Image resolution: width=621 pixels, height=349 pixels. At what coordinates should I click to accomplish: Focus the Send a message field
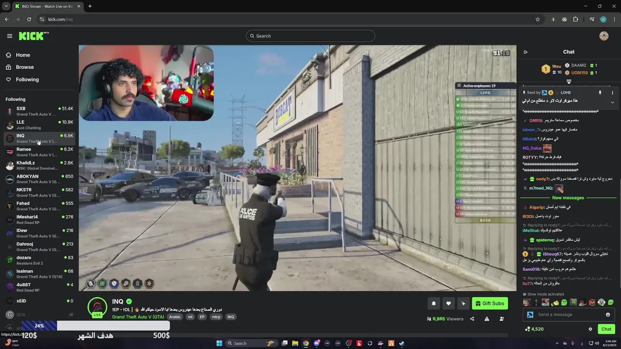[x=569, y=315]
